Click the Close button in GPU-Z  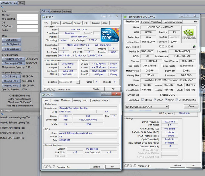[191, 106]
